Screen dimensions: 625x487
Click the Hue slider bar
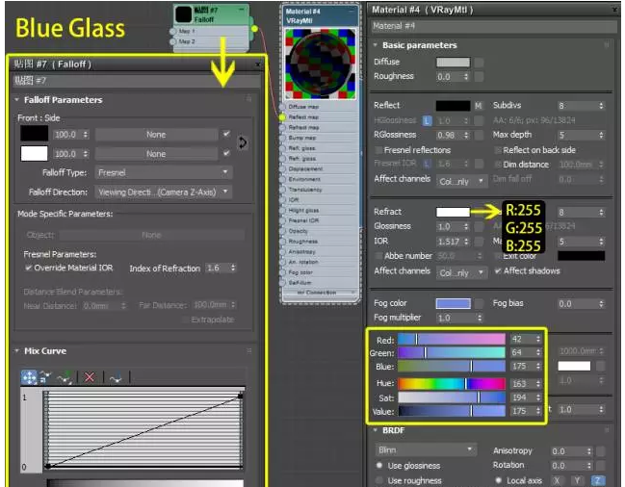click(452, 383)
